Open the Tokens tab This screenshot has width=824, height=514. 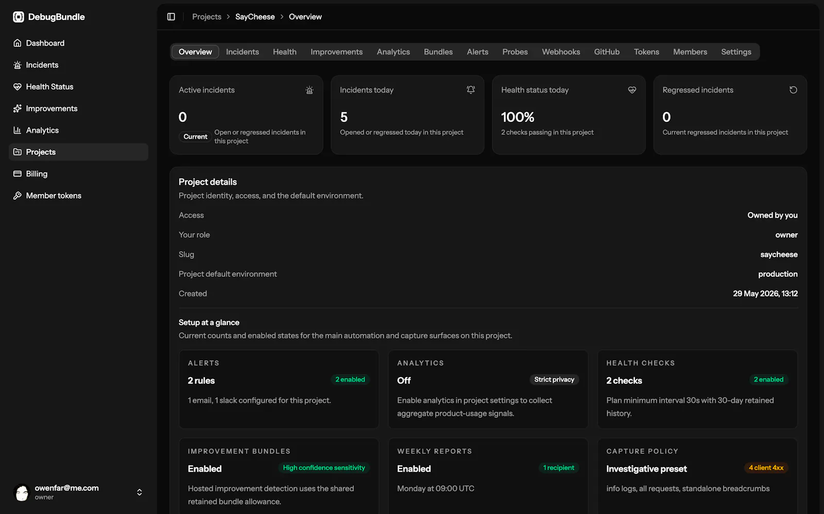point(646,52)
